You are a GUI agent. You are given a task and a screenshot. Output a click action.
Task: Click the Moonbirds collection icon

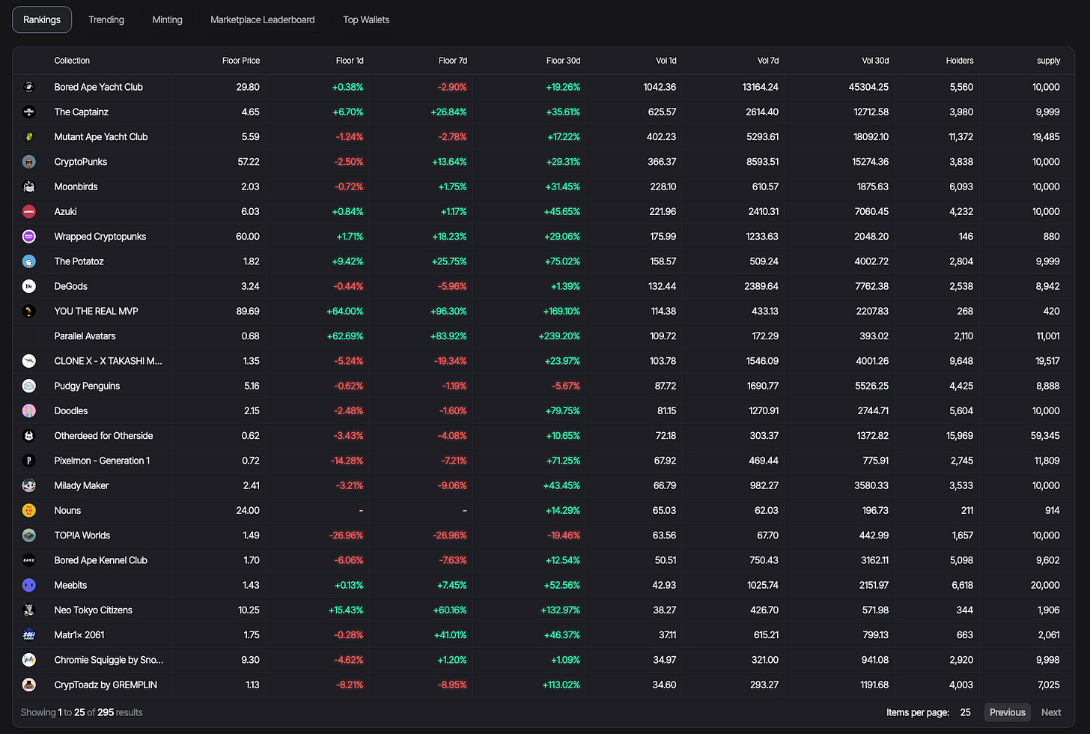[x=29, y=186]
